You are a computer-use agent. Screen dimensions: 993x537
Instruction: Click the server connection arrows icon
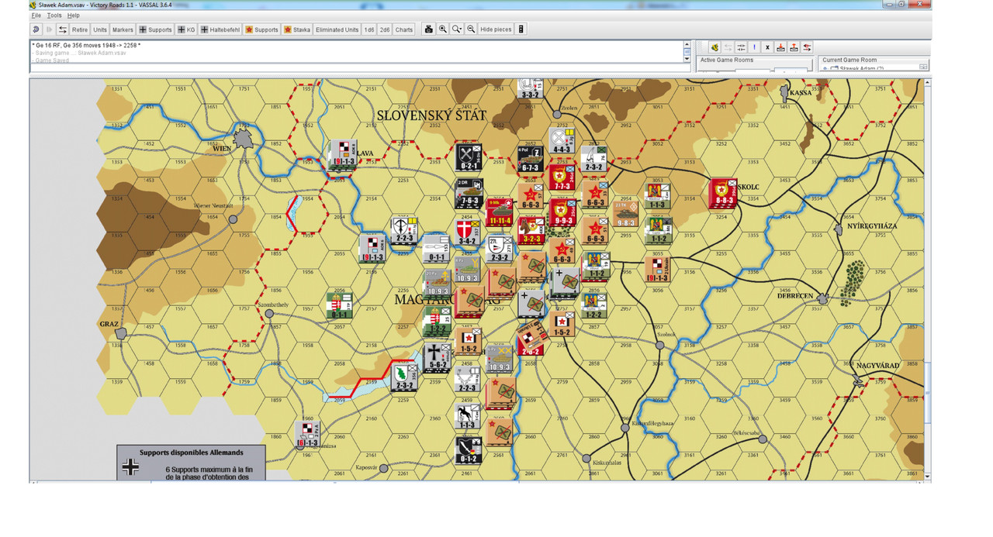(x=63, y=29)
